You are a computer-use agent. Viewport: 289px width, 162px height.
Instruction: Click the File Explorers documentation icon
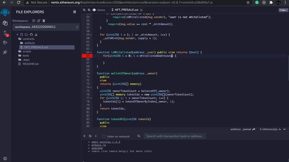click(x=75, y=12)
